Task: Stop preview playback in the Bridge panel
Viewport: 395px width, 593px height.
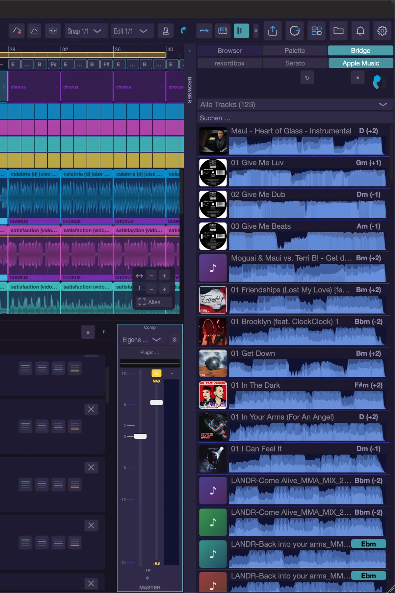Action: pyautogui.click(x=358, y=78)
